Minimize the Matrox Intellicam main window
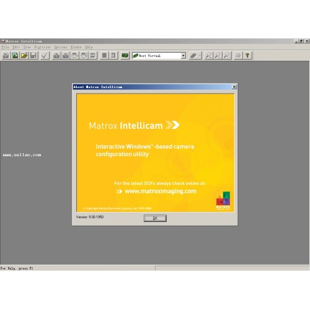310x310 pixels. pyautogui.click(x=296, y=41)
